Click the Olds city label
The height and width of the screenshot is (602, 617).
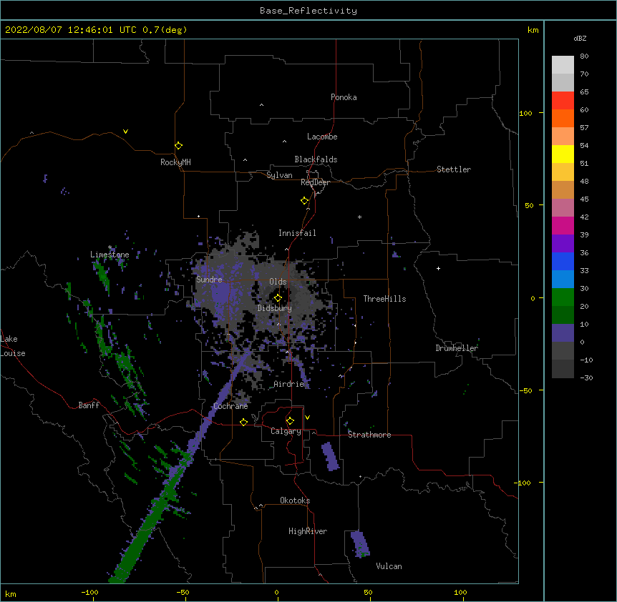[278, 282]
